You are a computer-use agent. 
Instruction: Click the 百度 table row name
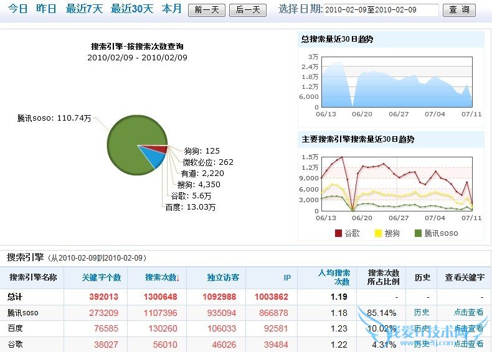click(x=15, y=328)
